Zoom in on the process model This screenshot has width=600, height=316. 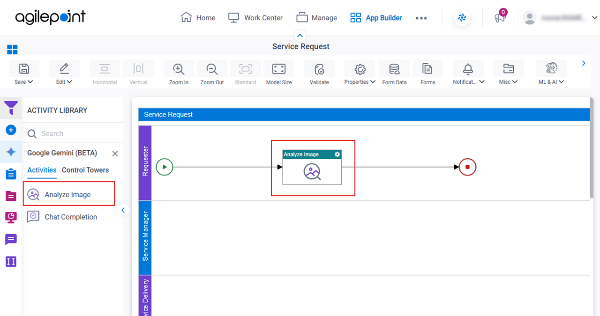coord(179,69)
